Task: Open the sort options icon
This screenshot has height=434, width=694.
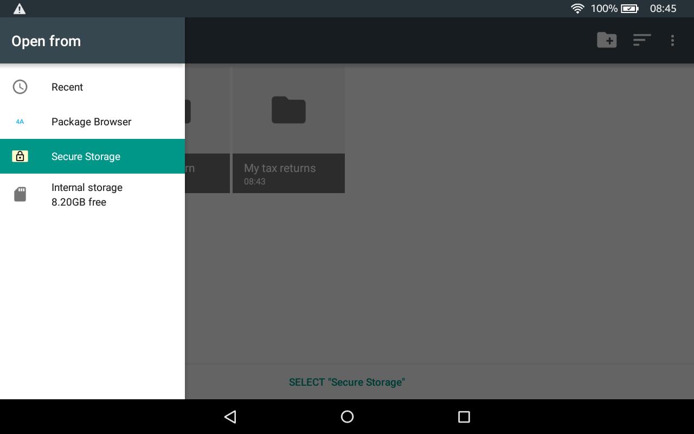Action: pos(642,40)
